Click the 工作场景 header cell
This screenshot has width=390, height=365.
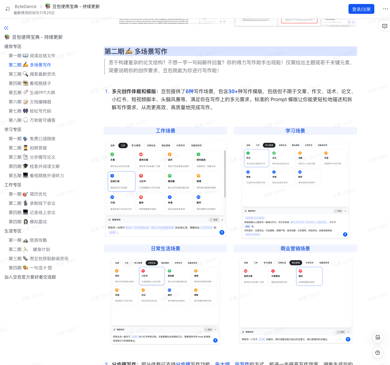[x=165, y=131]
